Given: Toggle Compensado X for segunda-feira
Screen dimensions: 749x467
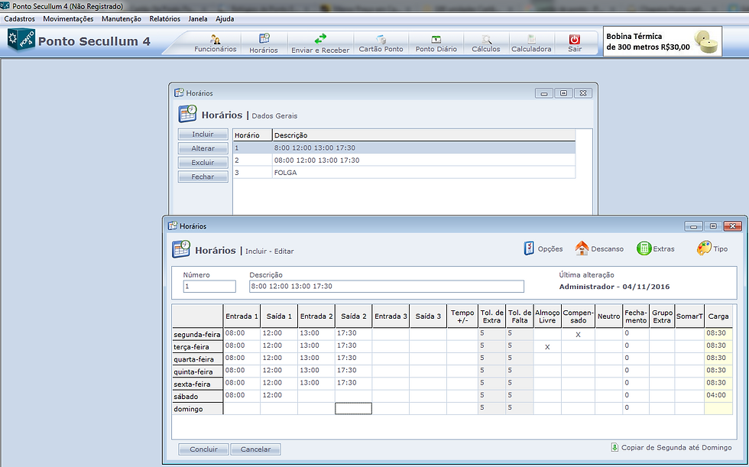Looking at the screenshot, I should pyautogui.click(x=578, y=334).
